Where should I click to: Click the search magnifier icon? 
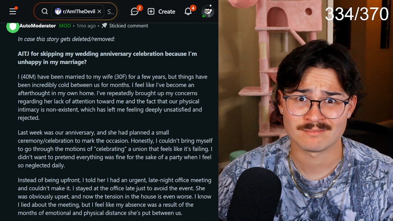(x=45, y=11)
